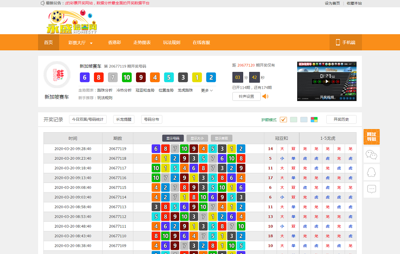The image size is (400, 254).
Task: Click the QQ icon in the right sidebar
Action: (x=372, y=173)
